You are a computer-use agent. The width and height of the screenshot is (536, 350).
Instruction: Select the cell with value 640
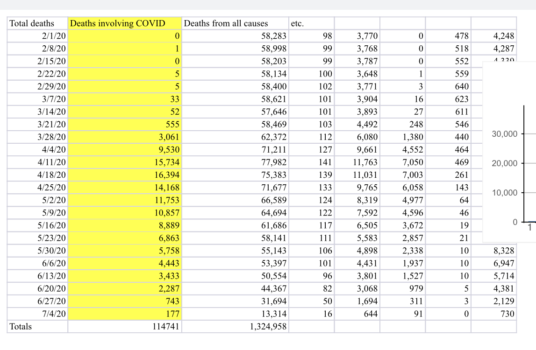click(448, 86)
